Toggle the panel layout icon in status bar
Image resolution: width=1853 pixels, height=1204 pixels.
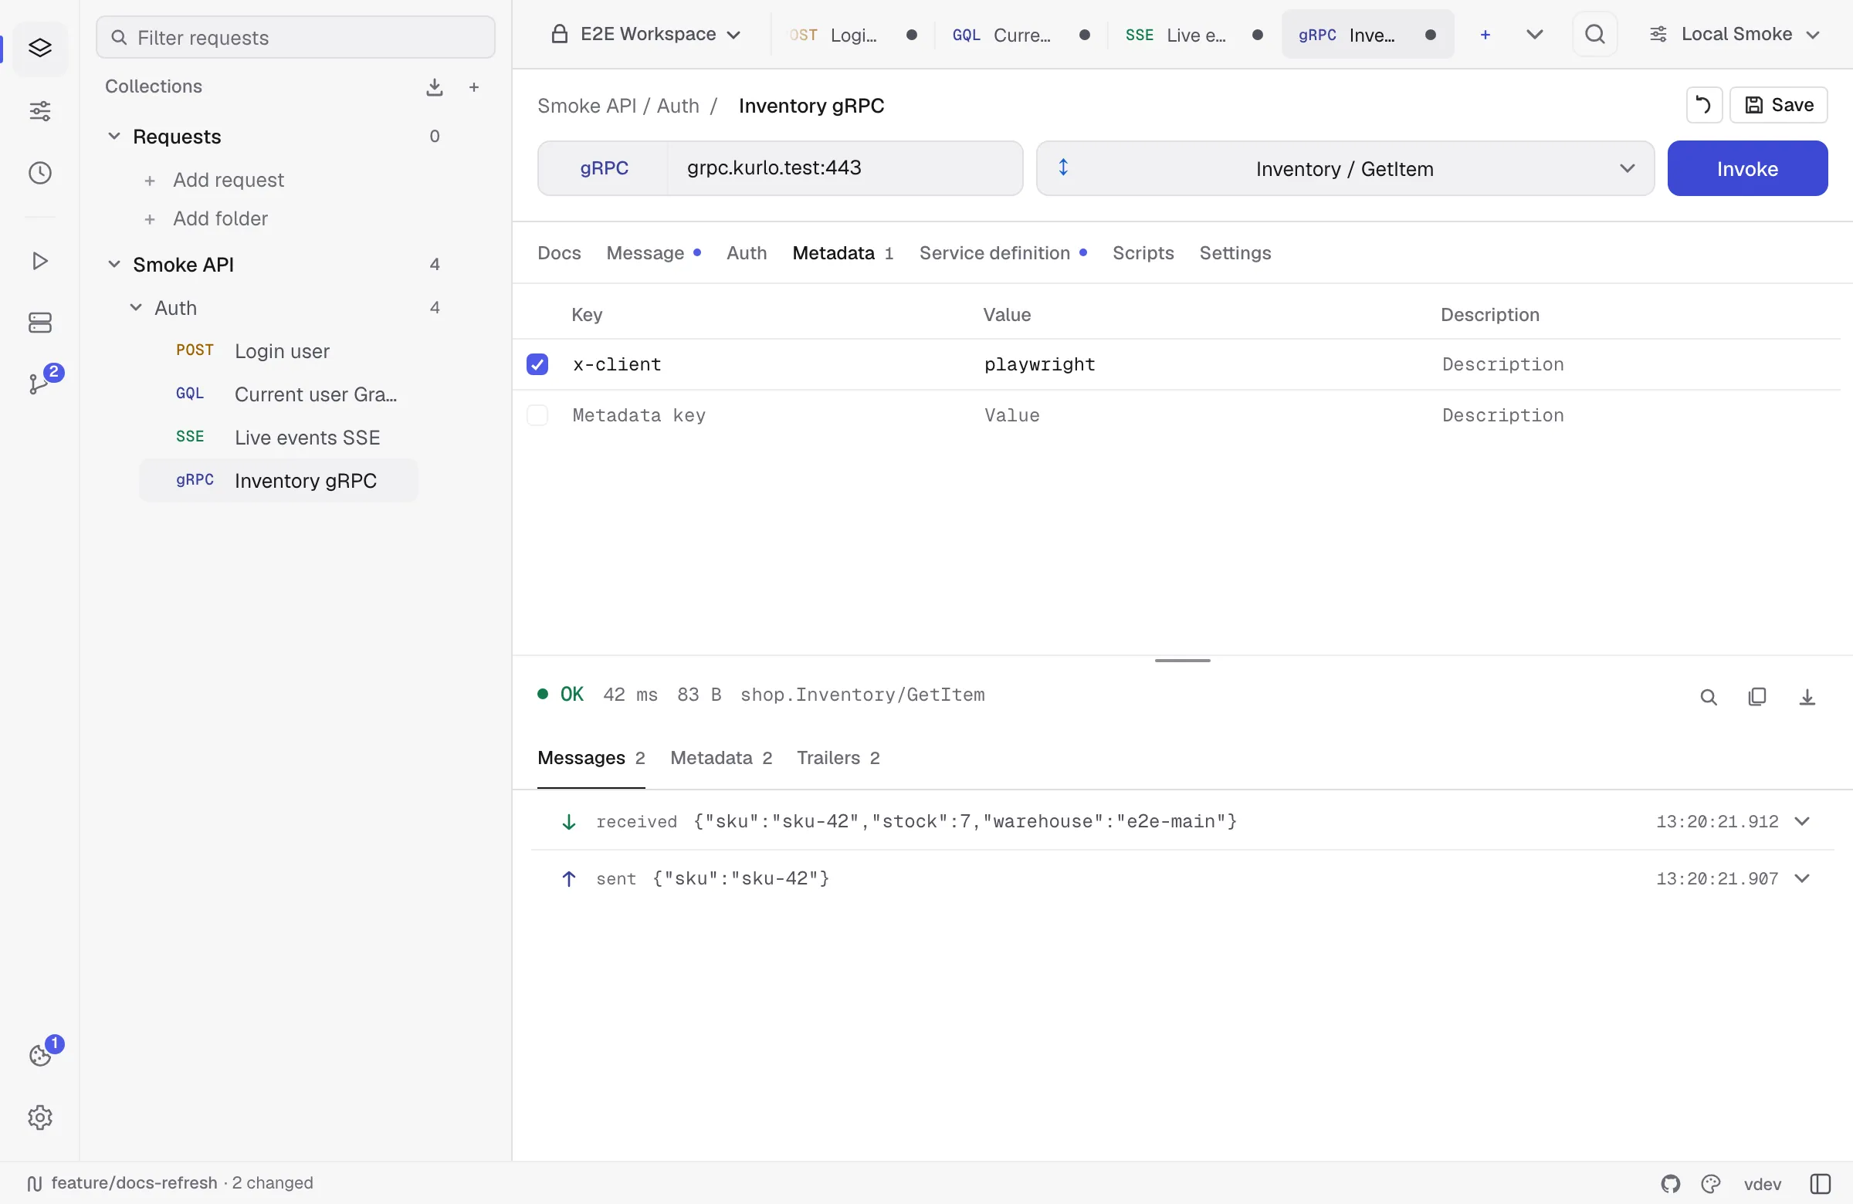pyautogui.click(x=1820, y=1184)
